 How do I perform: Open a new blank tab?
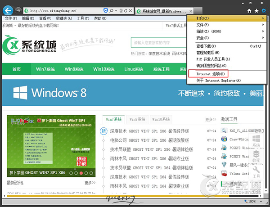[198, 11]
